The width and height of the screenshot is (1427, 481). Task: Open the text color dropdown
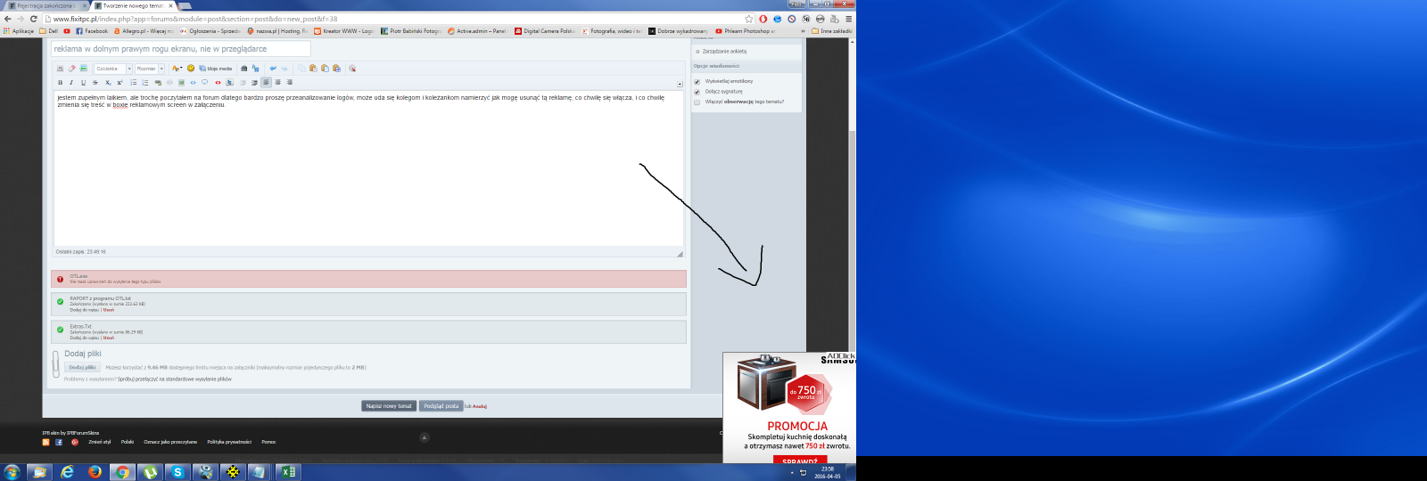[177, 68]
